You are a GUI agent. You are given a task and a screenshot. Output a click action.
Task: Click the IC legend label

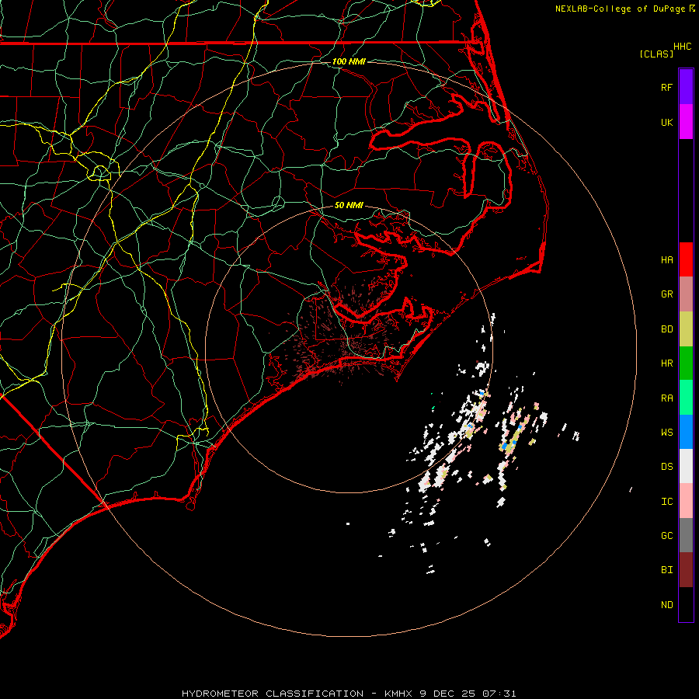tap(666, 502)
